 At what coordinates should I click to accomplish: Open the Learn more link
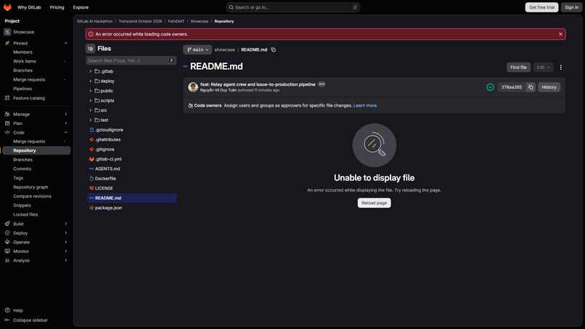[365, 106]
